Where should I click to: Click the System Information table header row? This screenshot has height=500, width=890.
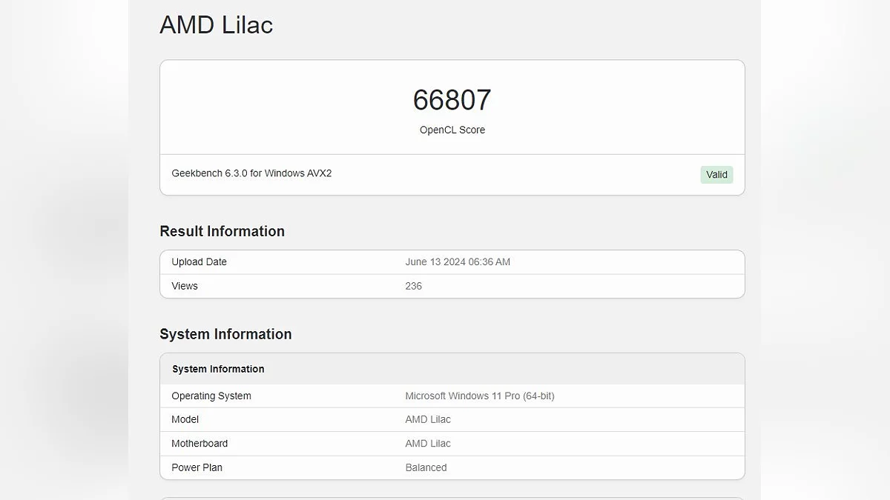tap(218, 369)
